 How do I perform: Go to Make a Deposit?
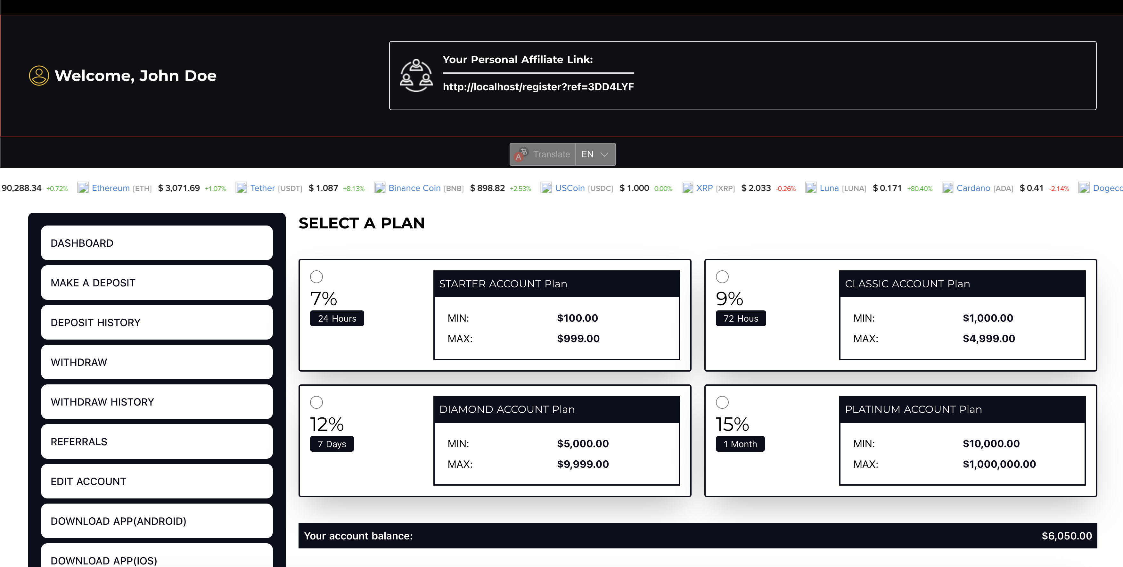click(x=157, y=283)
